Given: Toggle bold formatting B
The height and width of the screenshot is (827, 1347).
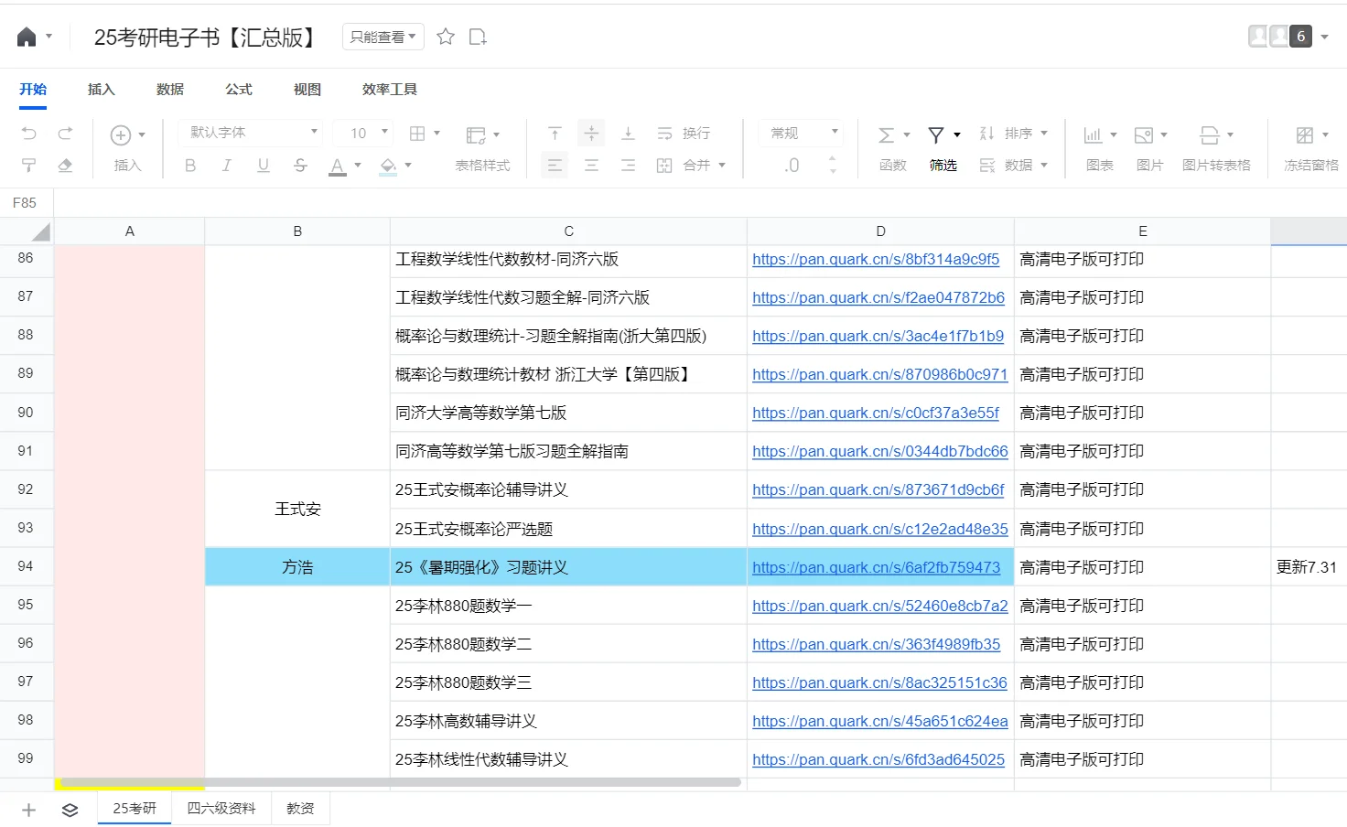Looking at the screenshot, I should 190,166.
